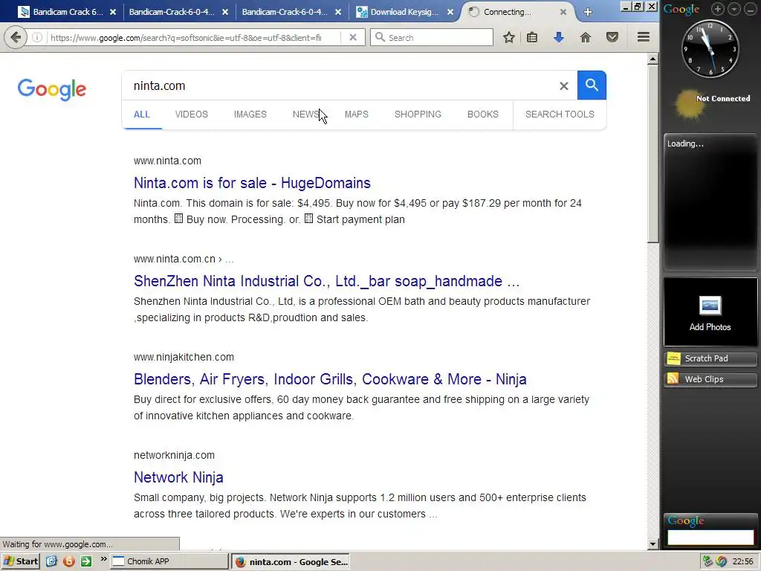
Task: Click the www.ninjakitchen.com URL text
Action: pos(184,358)
